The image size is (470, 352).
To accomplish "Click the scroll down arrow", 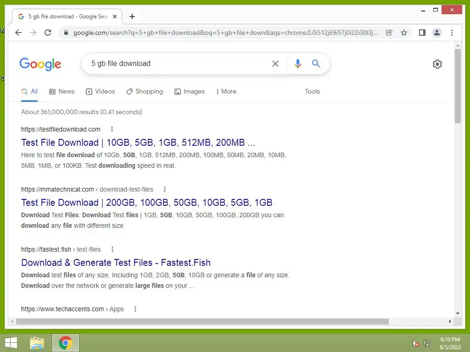I will click(458, 313).
